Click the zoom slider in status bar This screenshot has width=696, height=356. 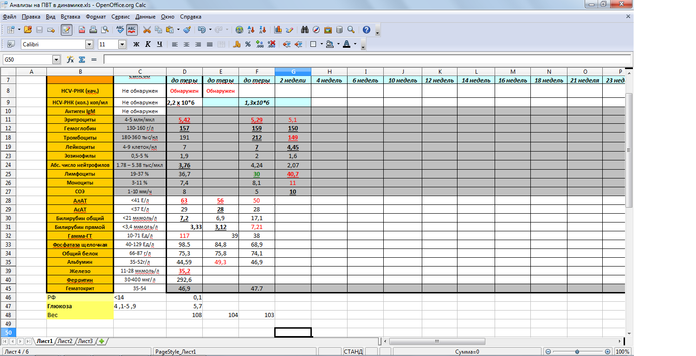tap(578, 352)
